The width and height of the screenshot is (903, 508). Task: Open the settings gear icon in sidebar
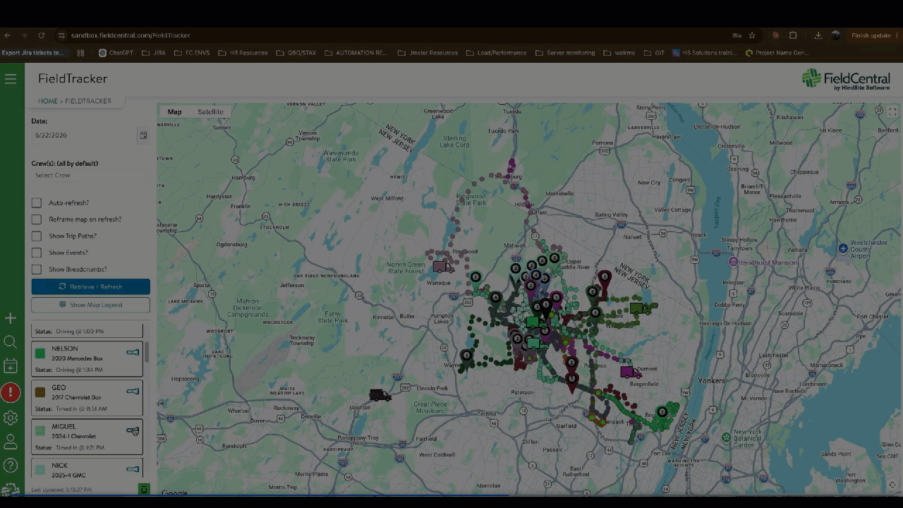pyautogui.click(x=11, y=418)
